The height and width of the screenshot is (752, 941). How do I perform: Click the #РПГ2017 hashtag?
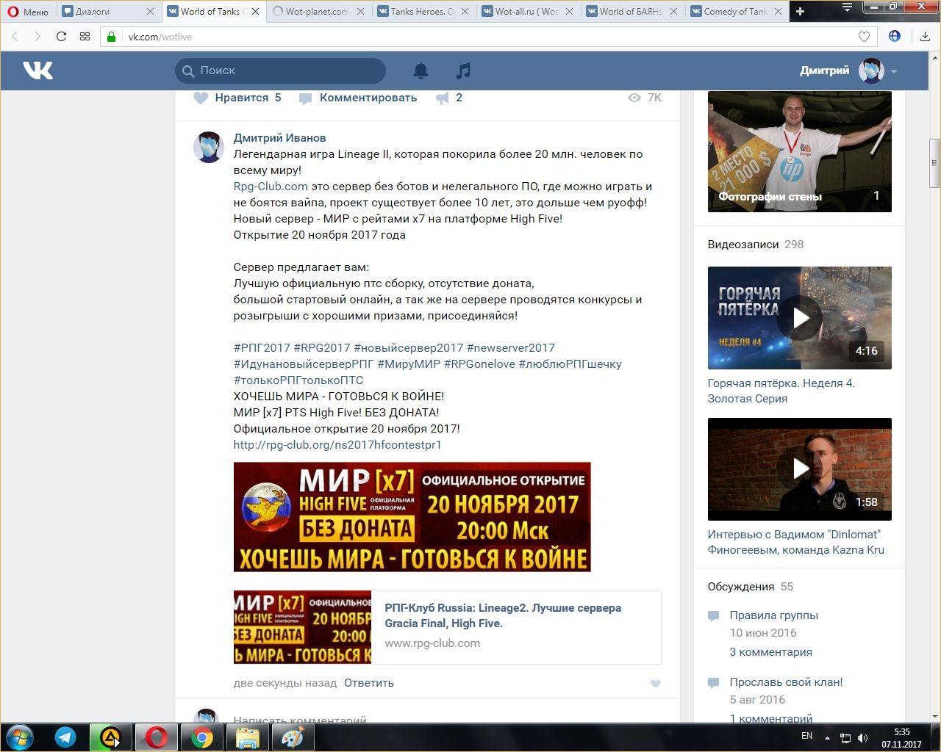coord(262,348)
